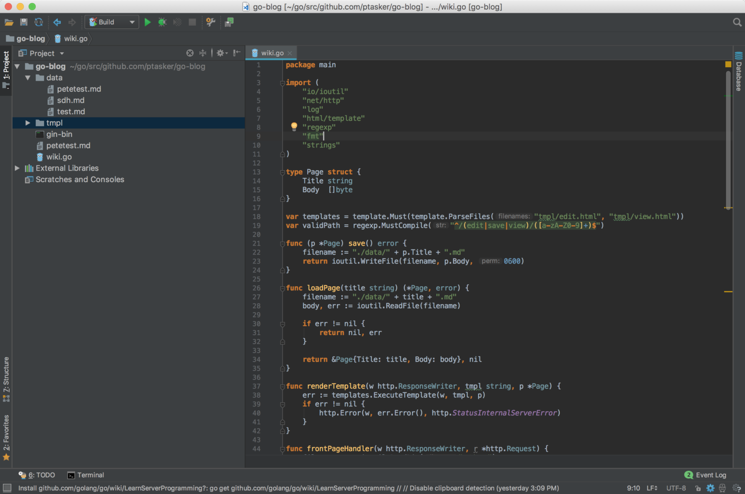
Task: Toggle the 1: Project side tab
Action: coord(6,71)
